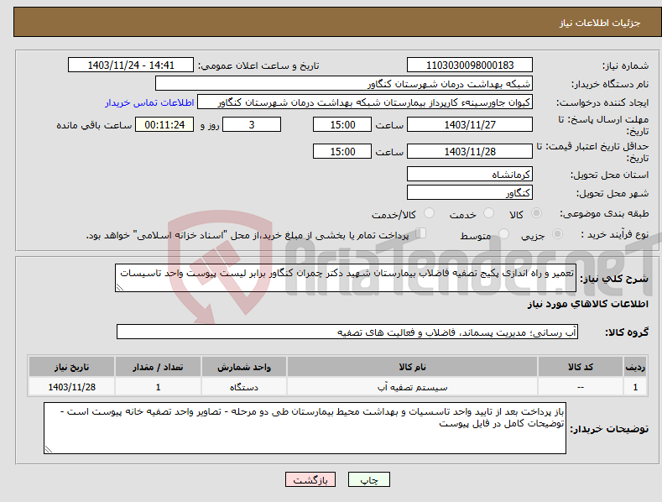Click the واحد شمارش column header
662x502 pixels.
[x=244, y=367]
